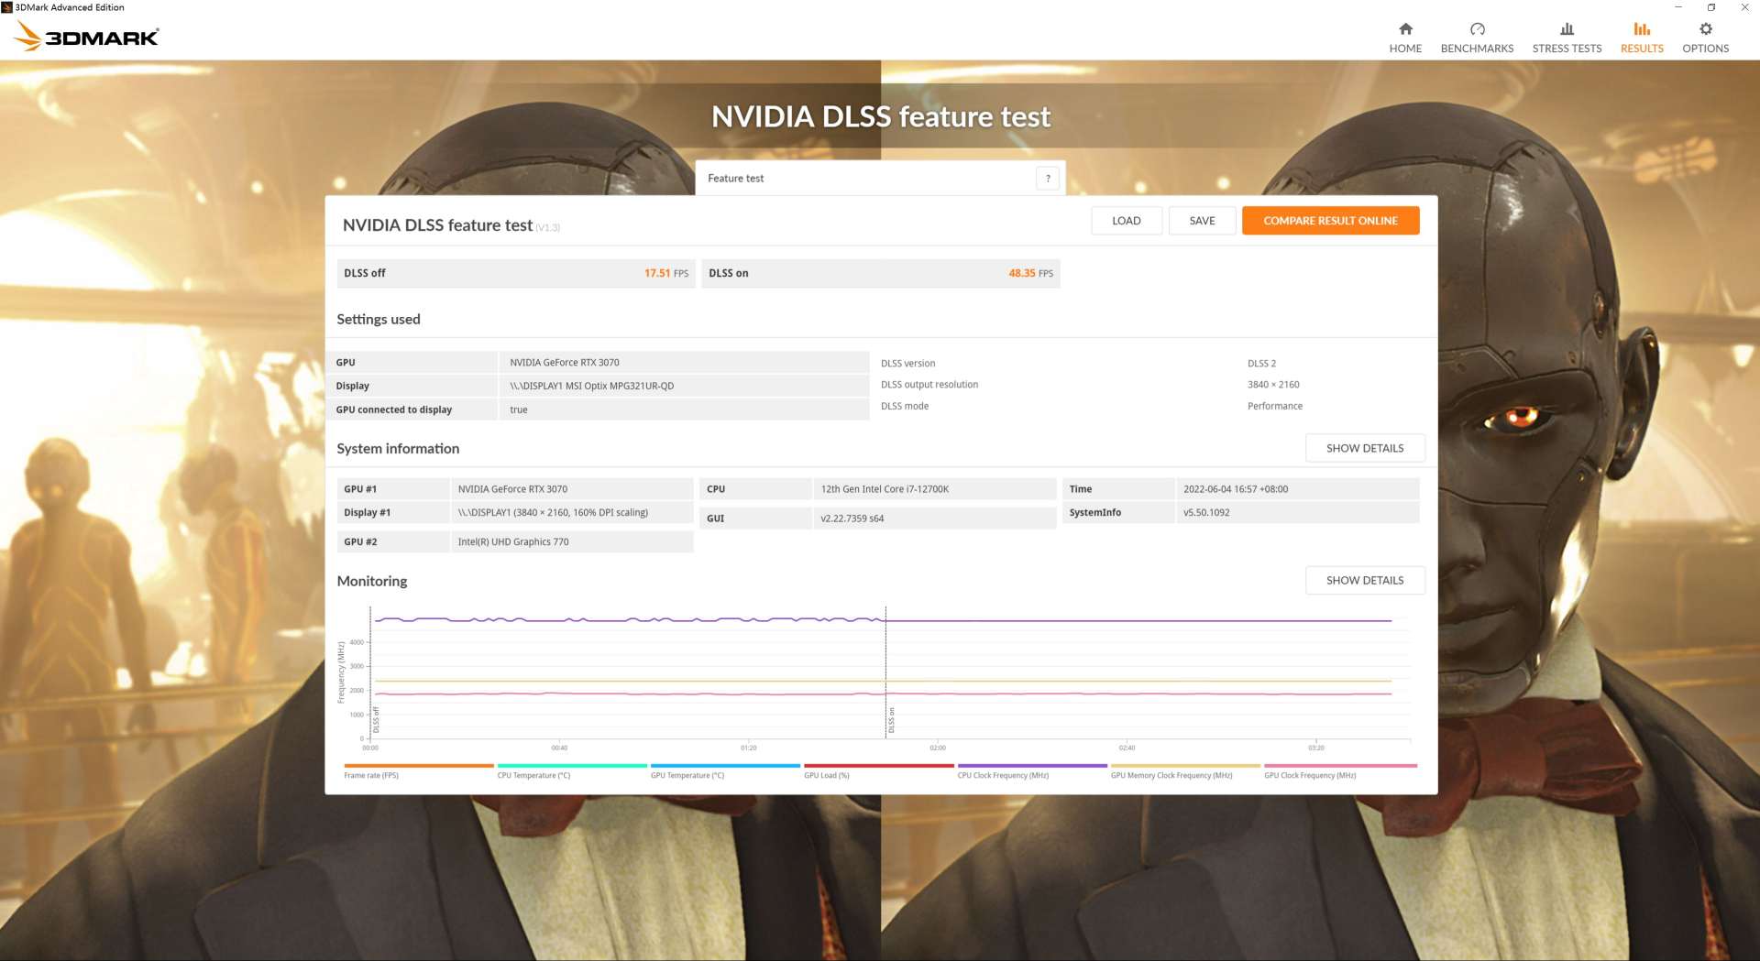This screenshot has height=961, width=1760.
Task: Click the LOAD button
Action: point(1127,221)
